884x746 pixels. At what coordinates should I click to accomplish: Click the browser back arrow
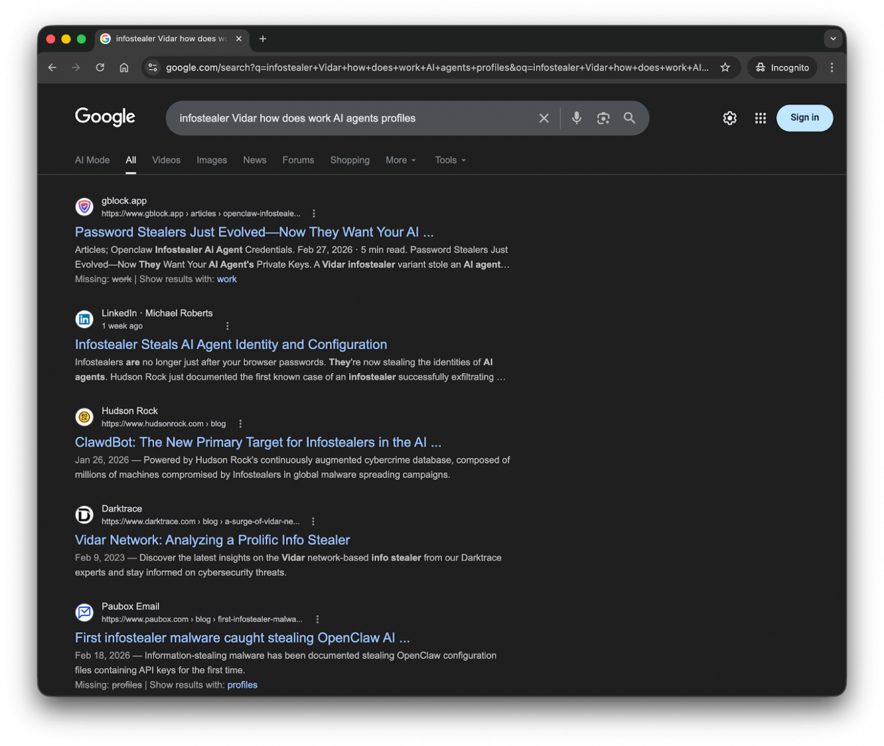pyautogui.click(x=52, y=67)
